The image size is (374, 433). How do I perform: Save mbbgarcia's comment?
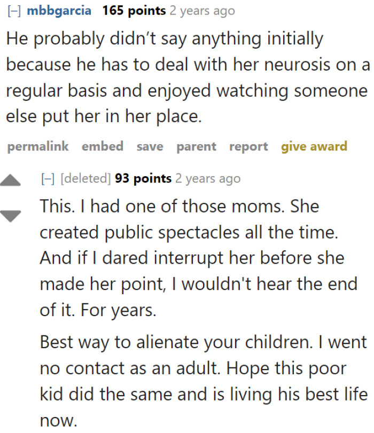tap(150, 146)
